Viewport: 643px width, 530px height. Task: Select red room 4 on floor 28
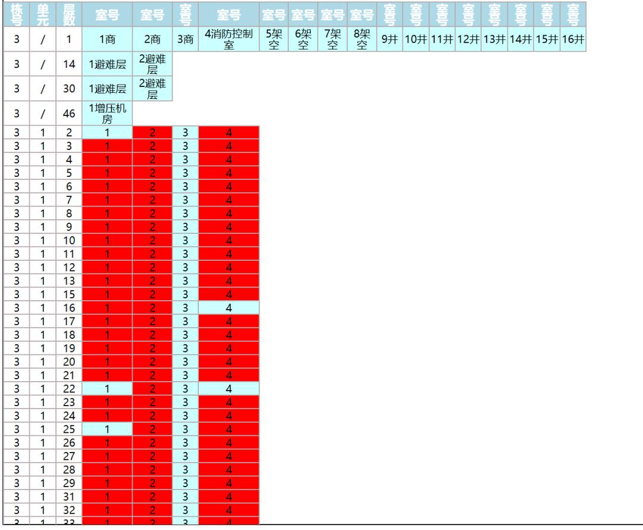click(229, 469)
